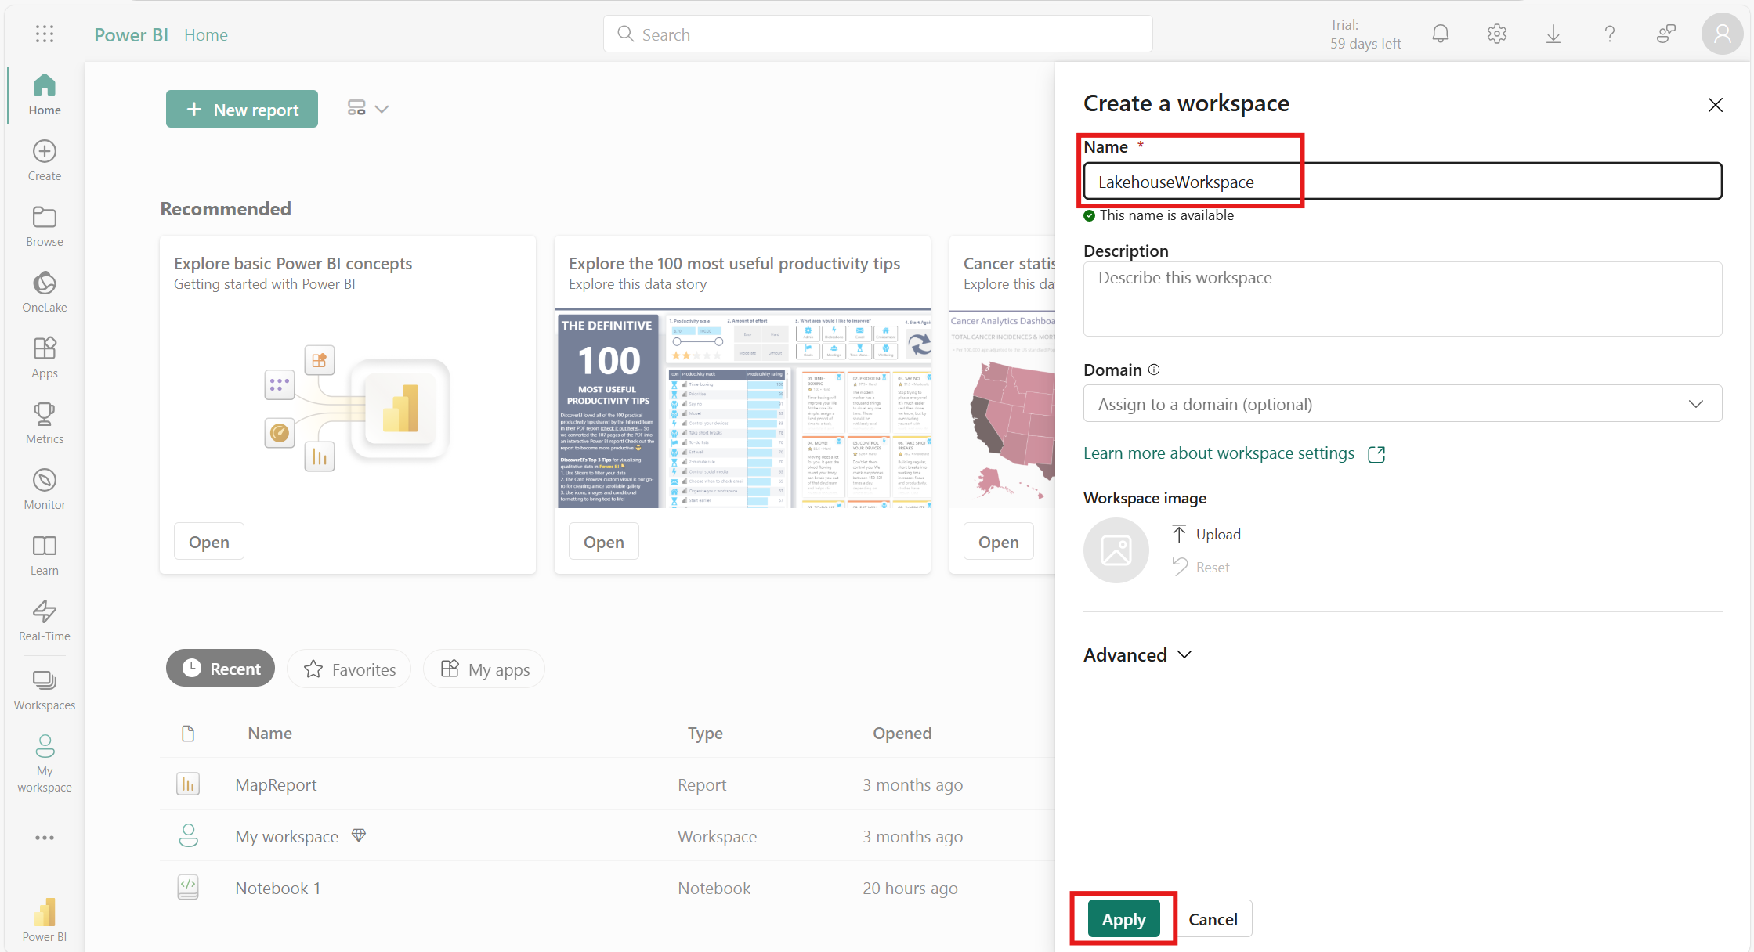The image size is (1754, 952).
Task: Expand the Domain assignment dropdown
Action: [x=1401, y=404]
